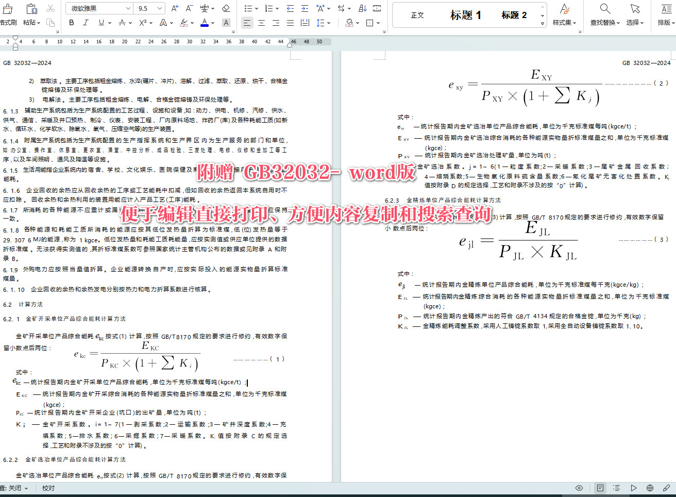Viewport: 676px width, 497px height.
Task: Open the 样式集 style set menu
Action: 564,14
